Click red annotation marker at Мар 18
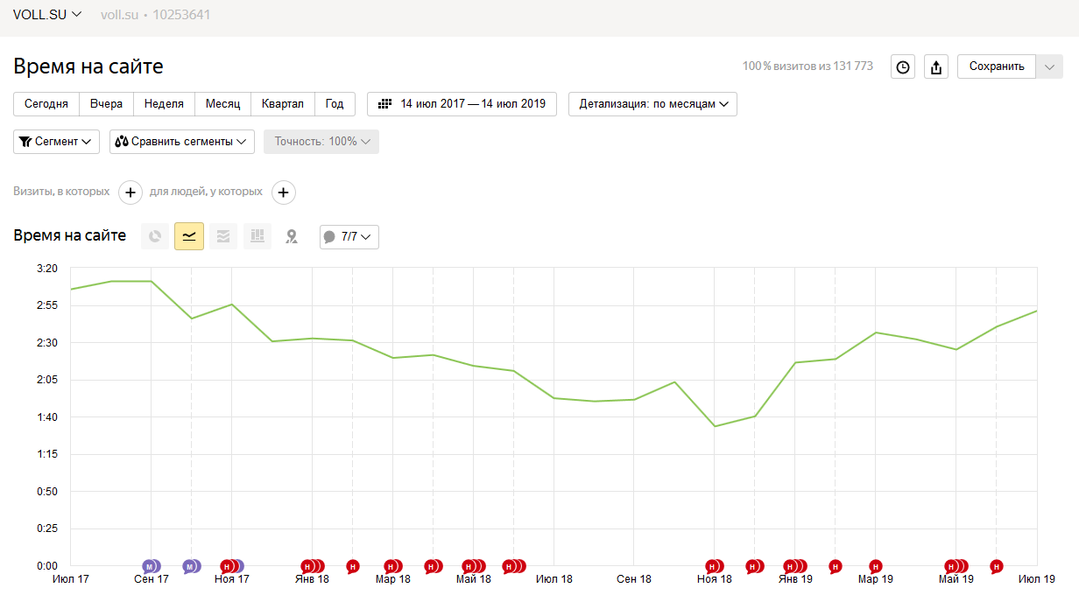The height and width of the screenshot is (602, 1079). [x=390, y=567]
